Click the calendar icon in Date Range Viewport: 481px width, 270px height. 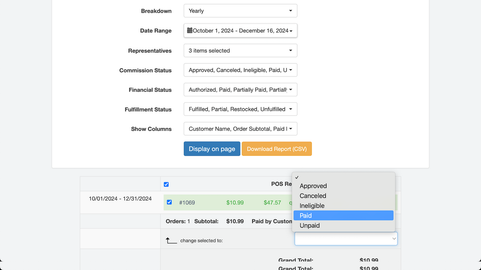(x=190, y=30)
